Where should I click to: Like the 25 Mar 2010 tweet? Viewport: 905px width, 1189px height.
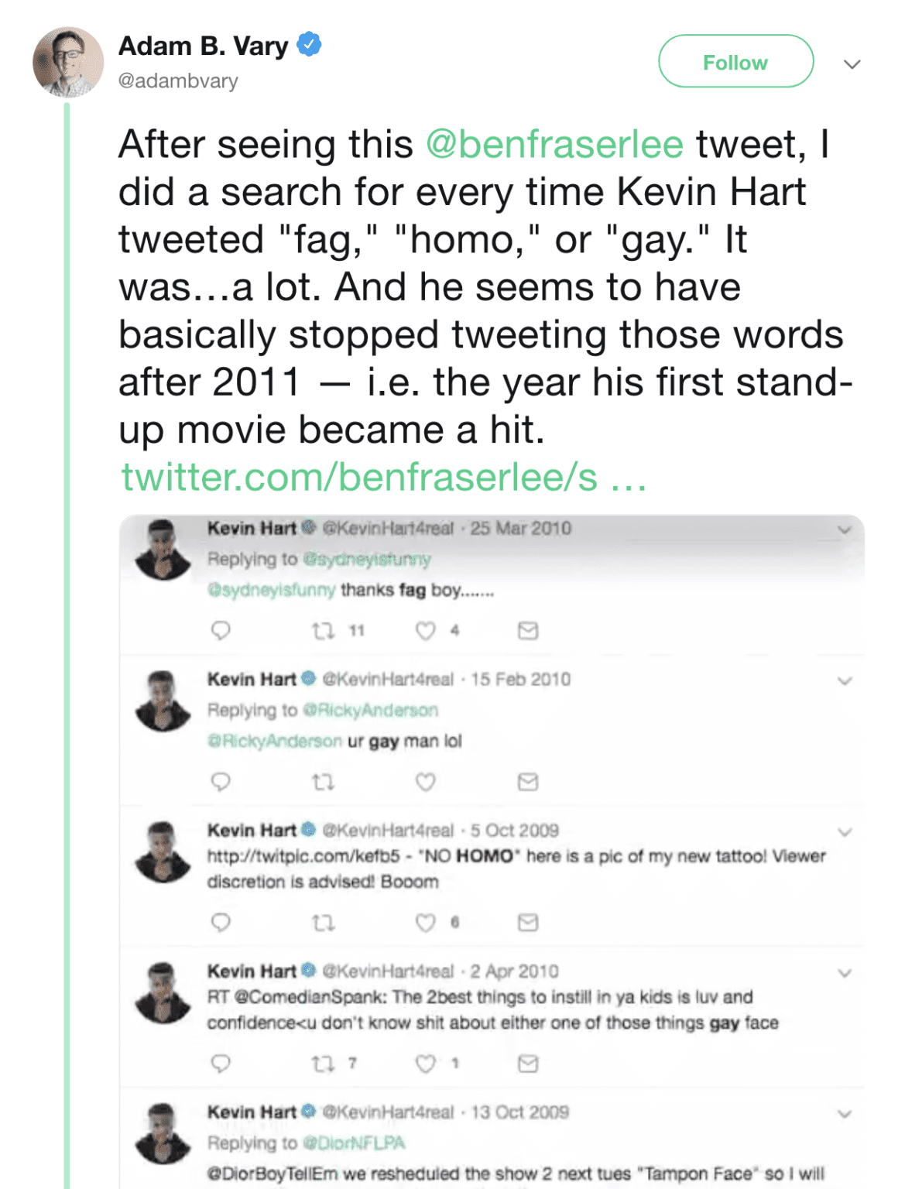tap(425, 631)
